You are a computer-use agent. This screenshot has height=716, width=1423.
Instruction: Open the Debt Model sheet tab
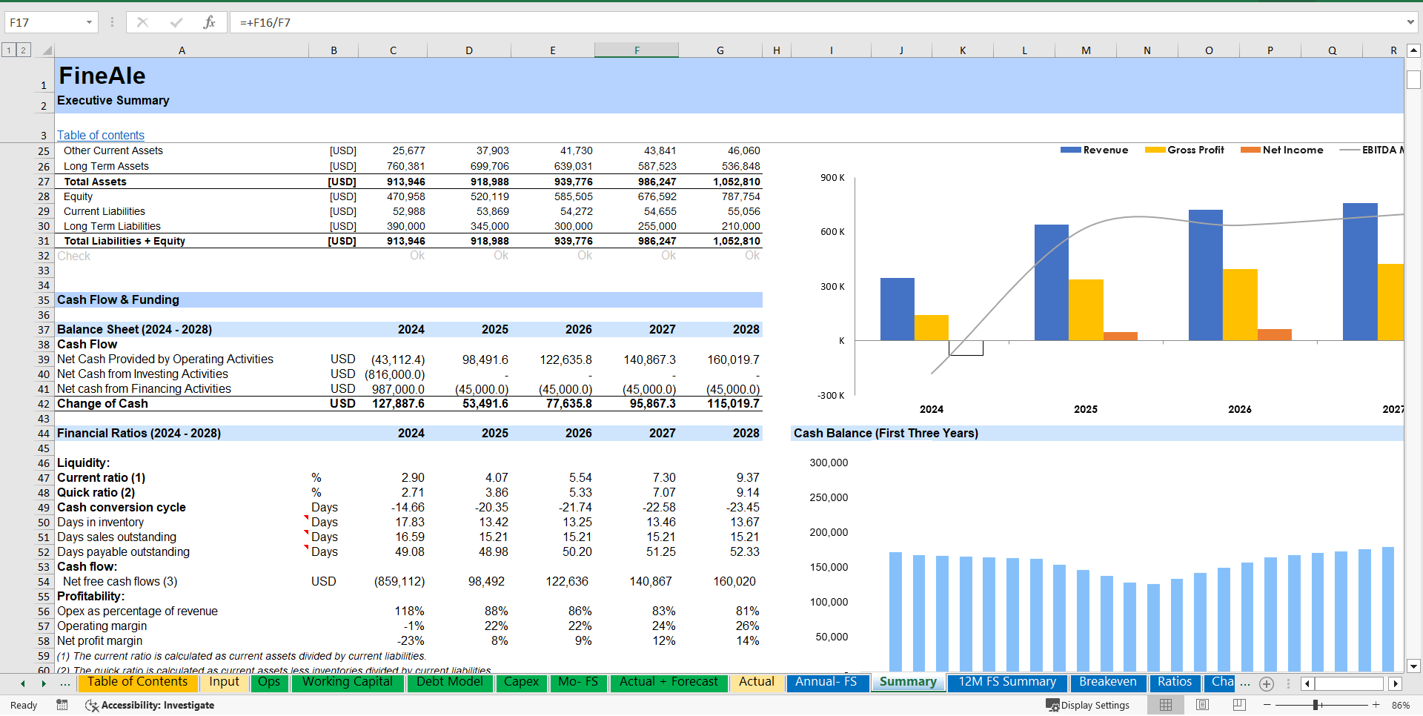coord(450,682)
